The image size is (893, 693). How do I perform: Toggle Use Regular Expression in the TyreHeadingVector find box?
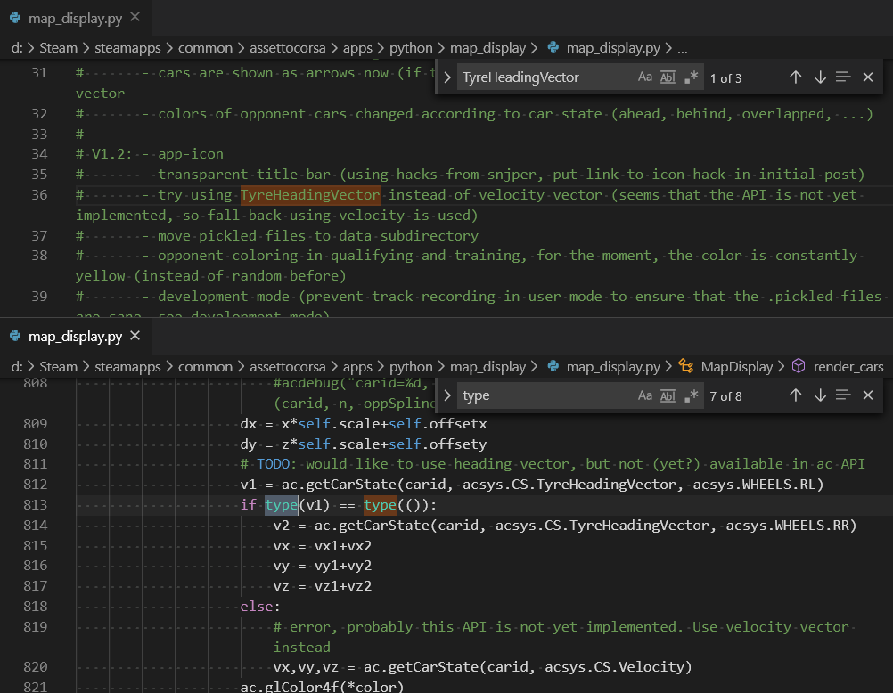[691, 77]
